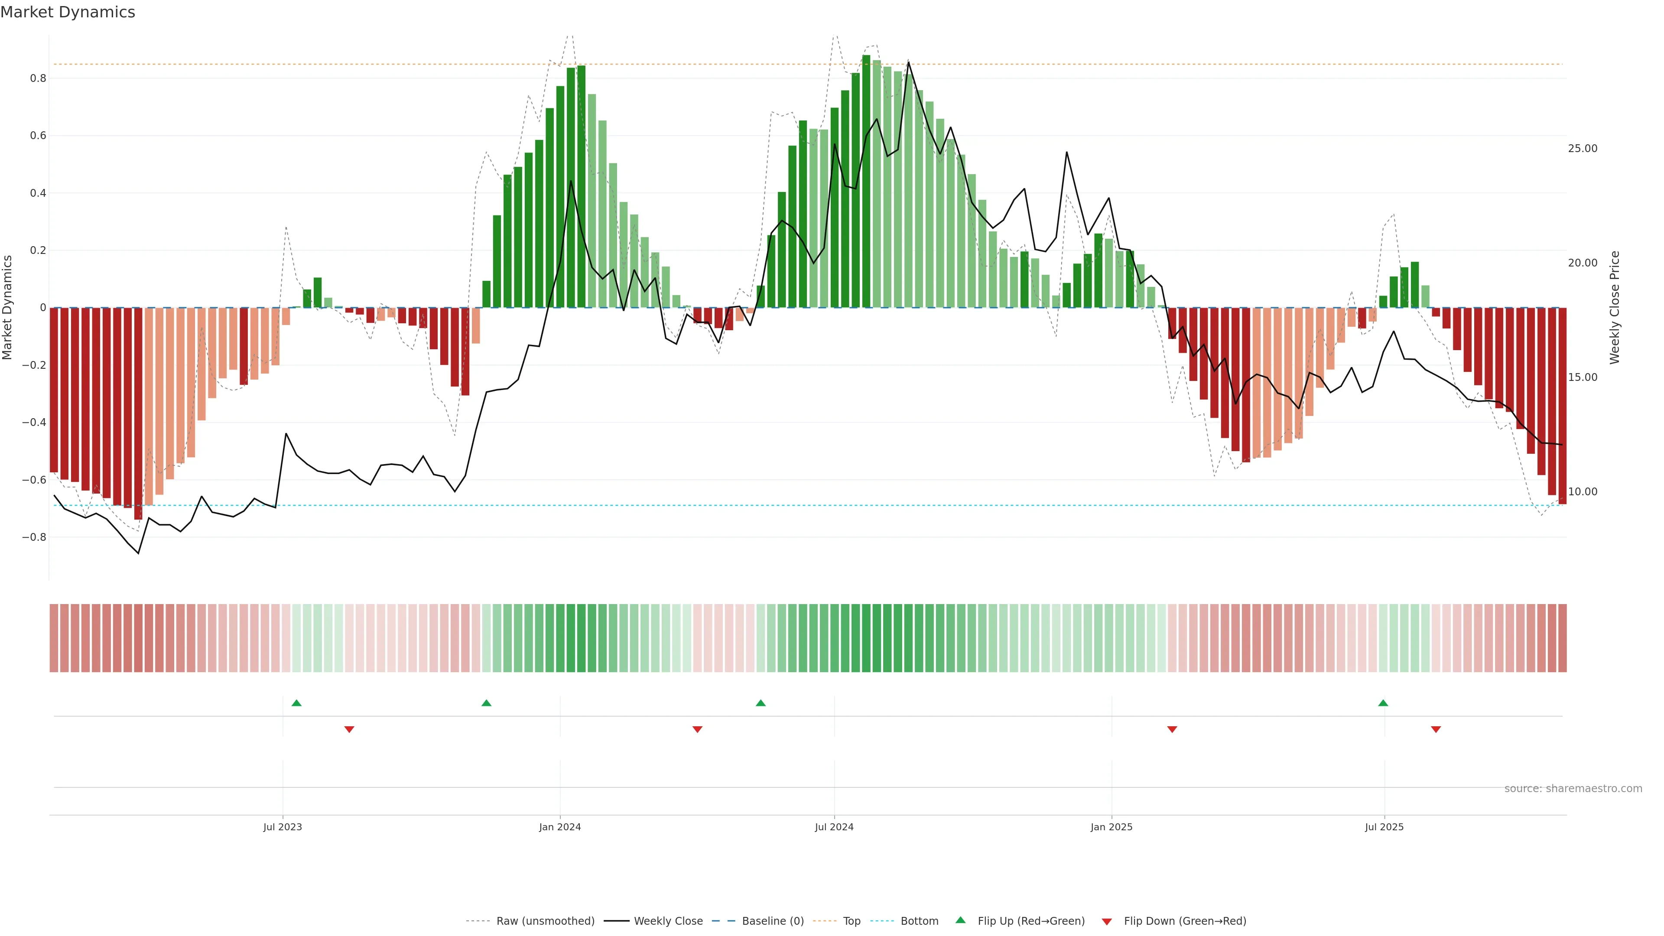The image size is (1664, 936).
Task: Click the first green flip-up triangle marker
Action: point(296,703)
